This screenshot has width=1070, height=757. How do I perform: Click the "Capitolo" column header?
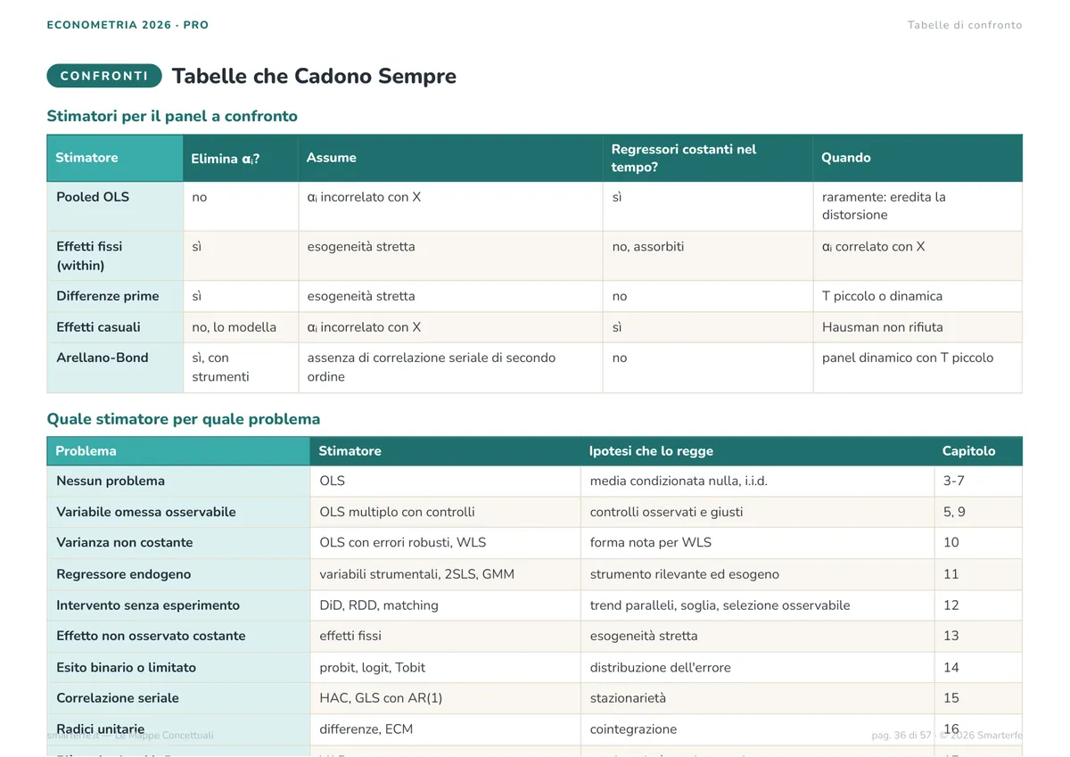[978, 451]
